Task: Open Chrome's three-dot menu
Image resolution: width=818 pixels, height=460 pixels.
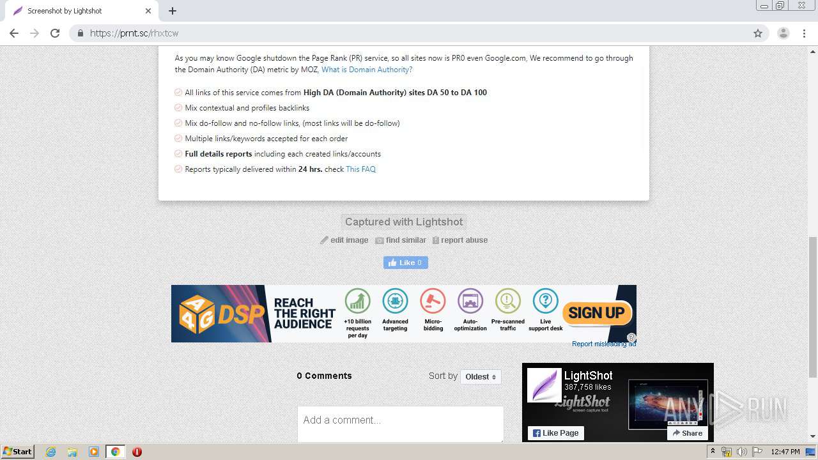Action: point(804,33)
